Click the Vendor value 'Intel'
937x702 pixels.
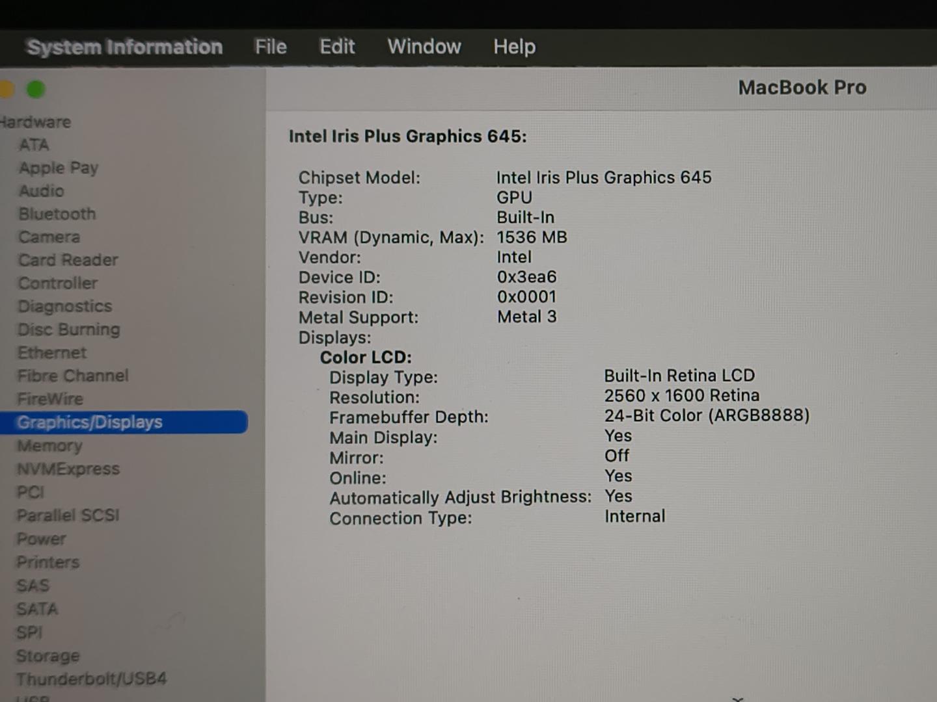[514, 257]
